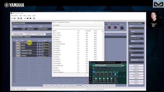Select "CFX Moody" in the list
Viewport: 164px width, 92px height.
56,46
